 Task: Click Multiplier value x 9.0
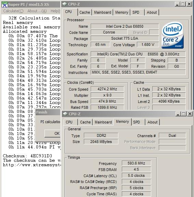pyautogui.click(x=107, y=95)
